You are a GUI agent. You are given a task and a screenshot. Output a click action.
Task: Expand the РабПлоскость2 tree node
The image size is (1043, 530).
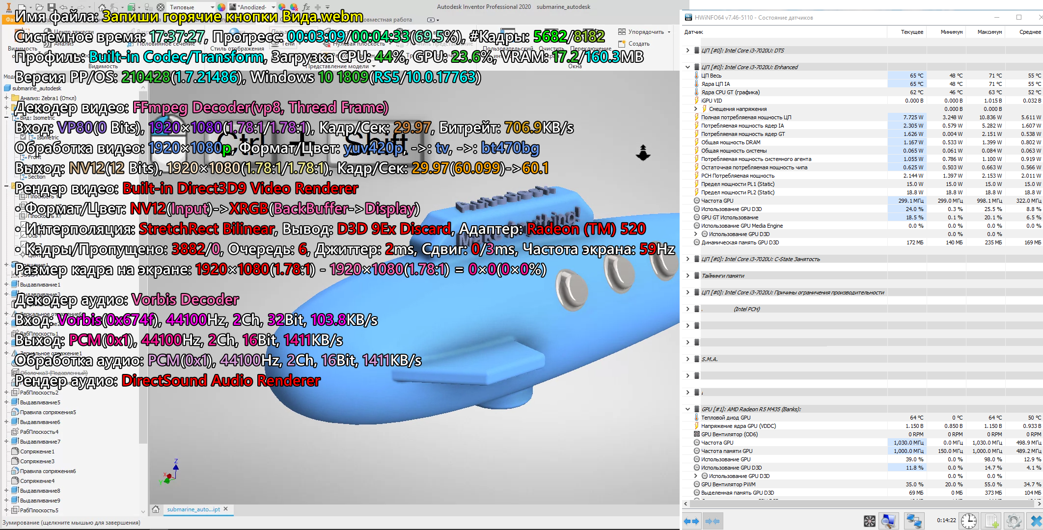(x=6, y=392)
